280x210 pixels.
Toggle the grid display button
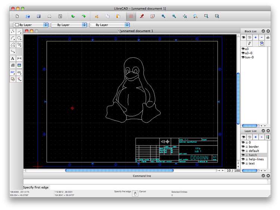tap(131, 16)
